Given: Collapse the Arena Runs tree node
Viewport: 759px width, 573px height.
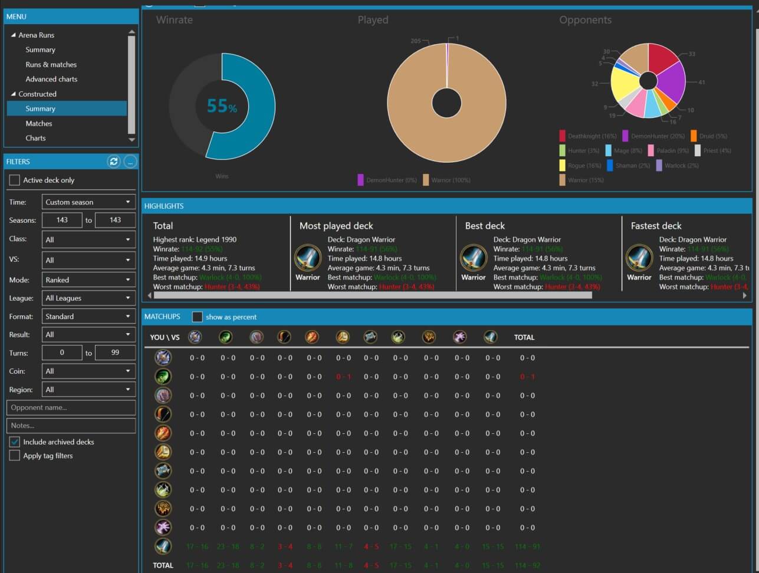Looking at the screenshot, I should pyautogui.click(x=14, y=35).
